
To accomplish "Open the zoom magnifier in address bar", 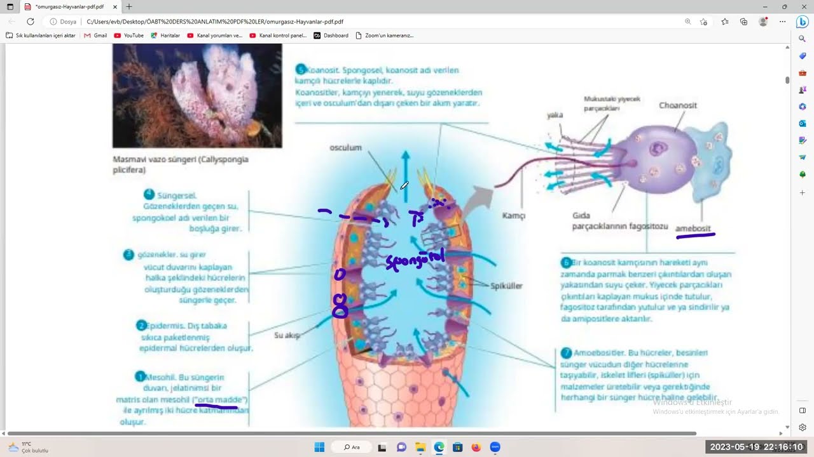I will point(687,21).
